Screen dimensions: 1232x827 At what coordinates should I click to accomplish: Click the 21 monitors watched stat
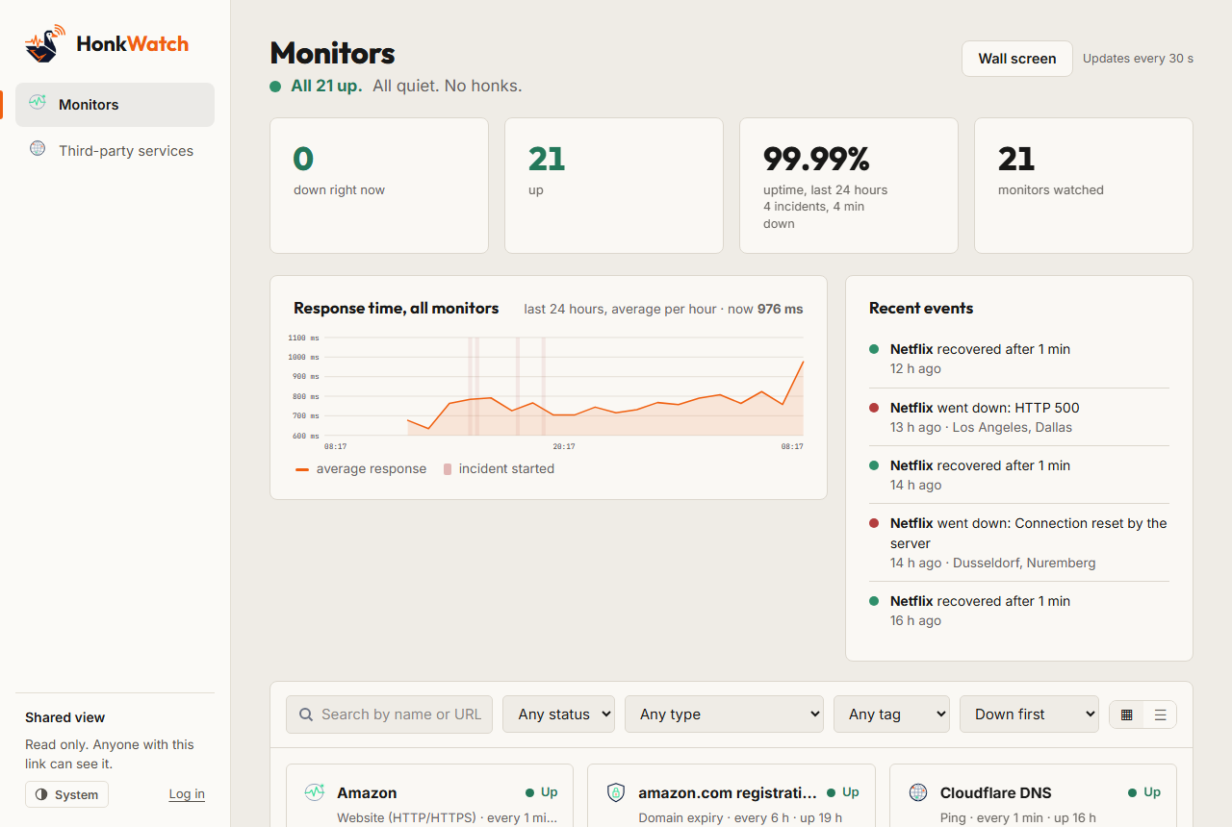tap(1084, 186)
